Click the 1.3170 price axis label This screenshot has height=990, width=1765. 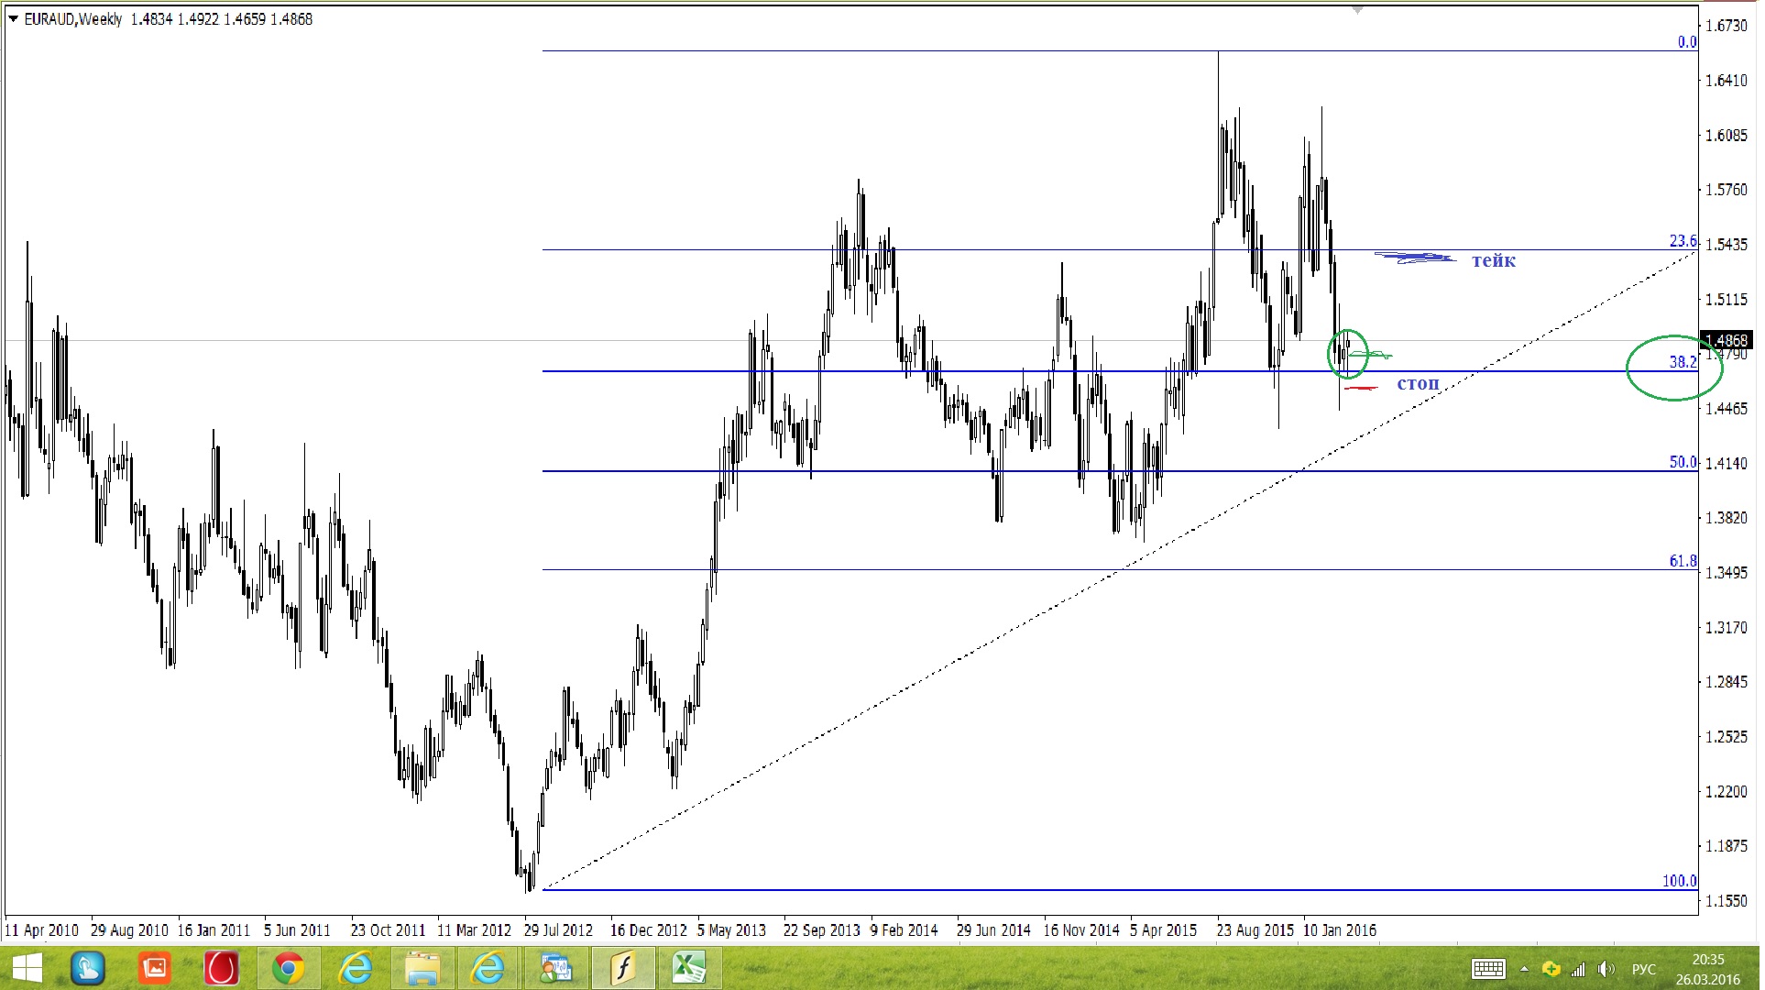tap(1726, 628)
